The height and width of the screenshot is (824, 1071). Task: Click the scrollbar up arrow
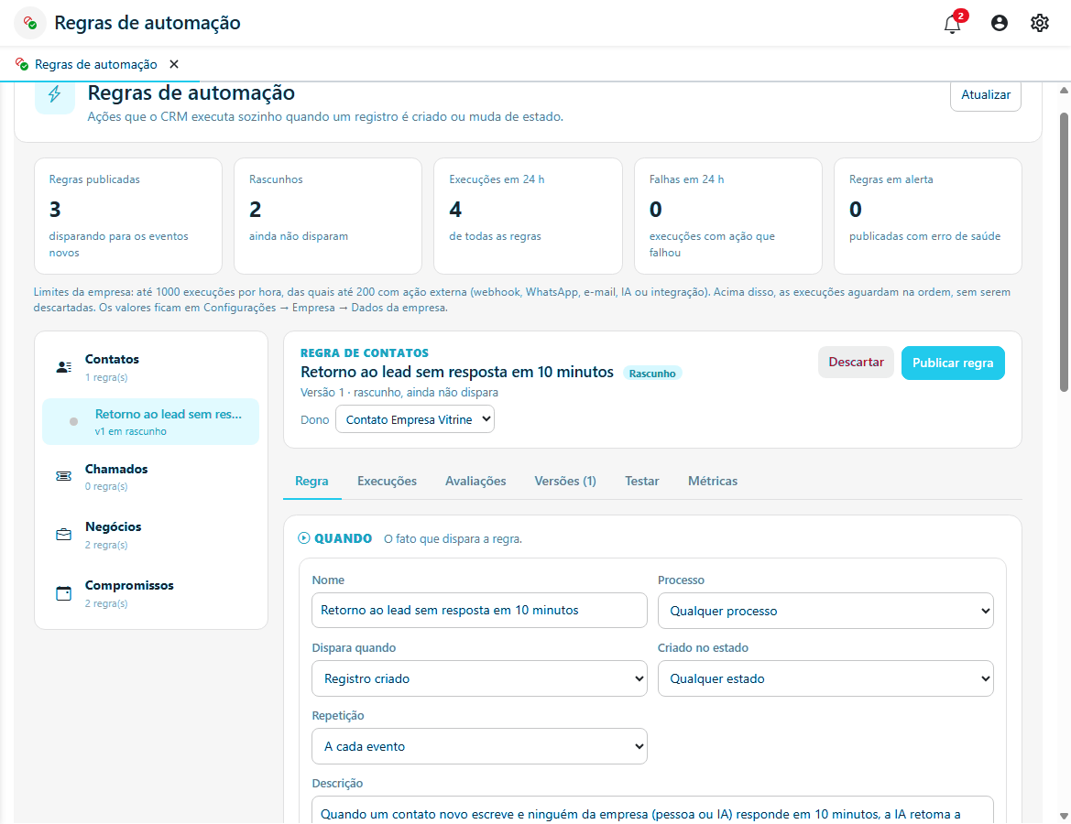coord(1064,90)
